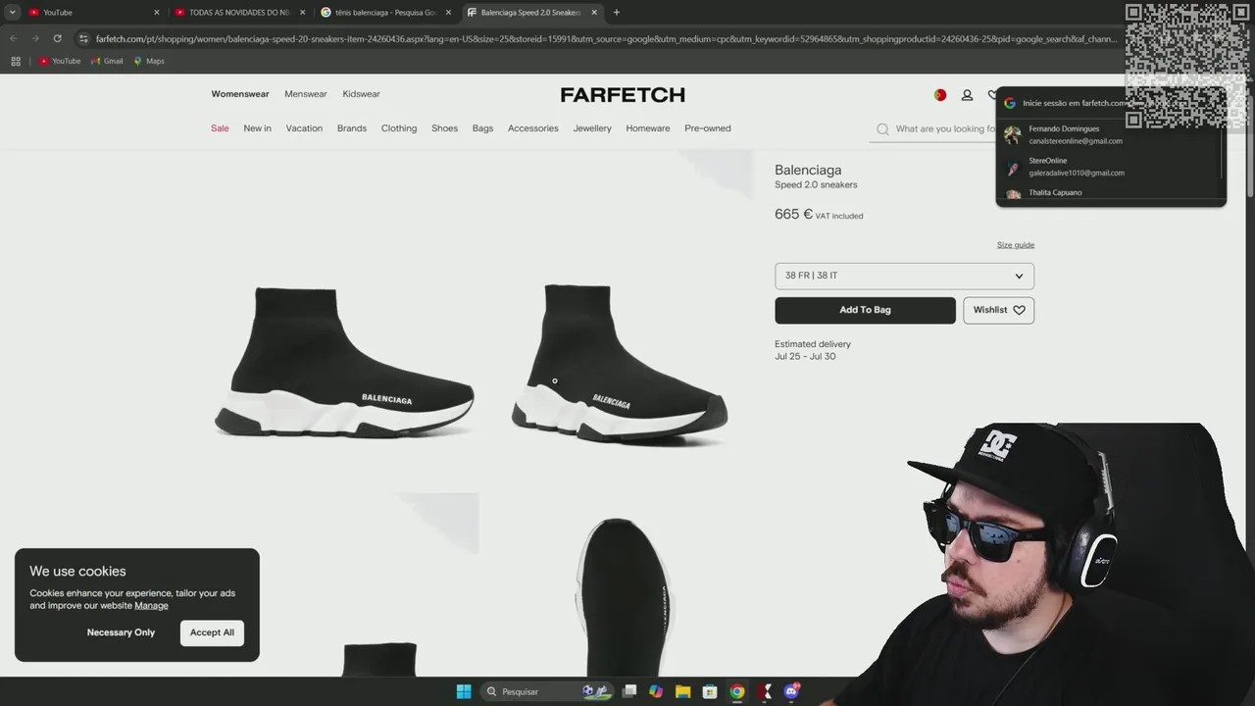Image resolution: width=1255 pixels, height=706 pixels.
Task: Switch to tênis balenciaga Pesquisa Google tab
Action: coord(385,12)
